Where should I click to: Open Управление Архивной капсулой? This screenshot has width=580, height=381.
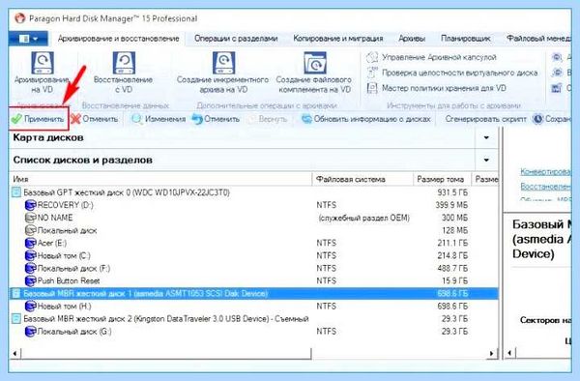tap(431, 57)
